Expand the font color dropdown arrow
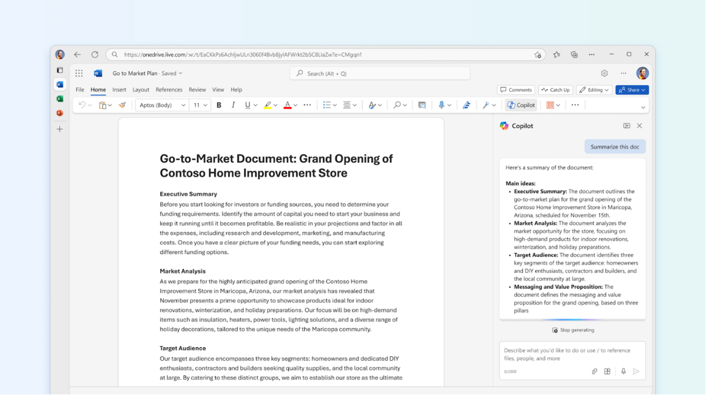 296,106
